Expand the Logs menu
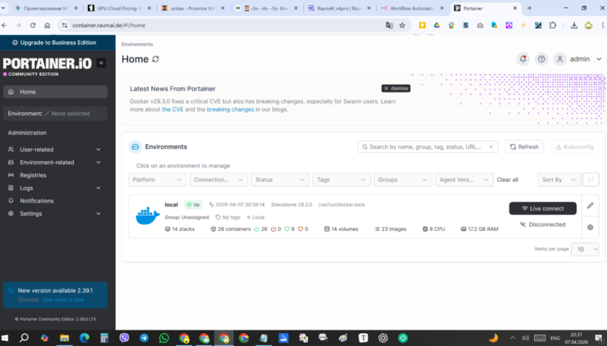 pos(55,188)
